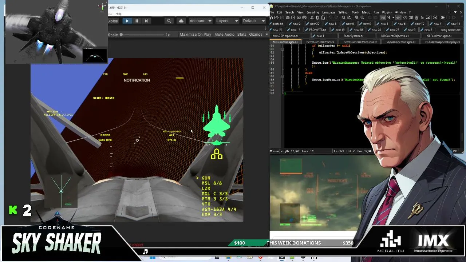
Task: Toggle Word Wrap icon in Notepad++ toolbar
Action: pos(383,17)
